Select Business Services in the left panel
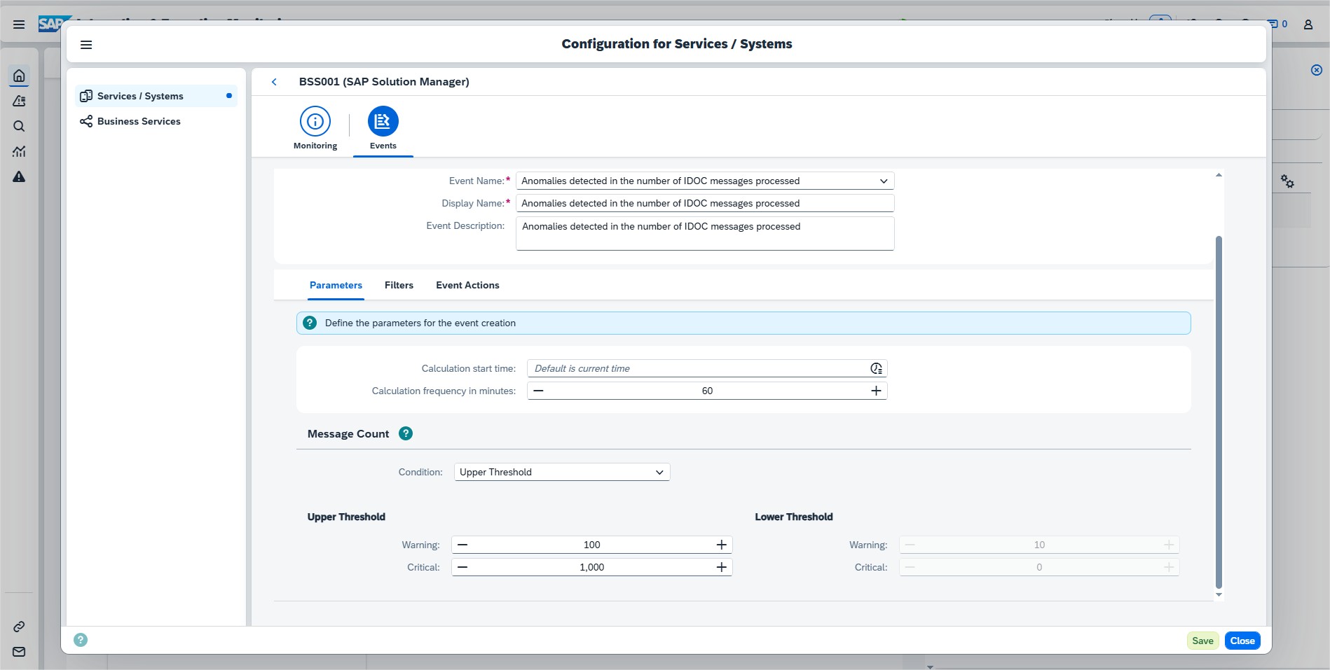Viewport: 1330px width, 670px height. [x=139, y=121]
